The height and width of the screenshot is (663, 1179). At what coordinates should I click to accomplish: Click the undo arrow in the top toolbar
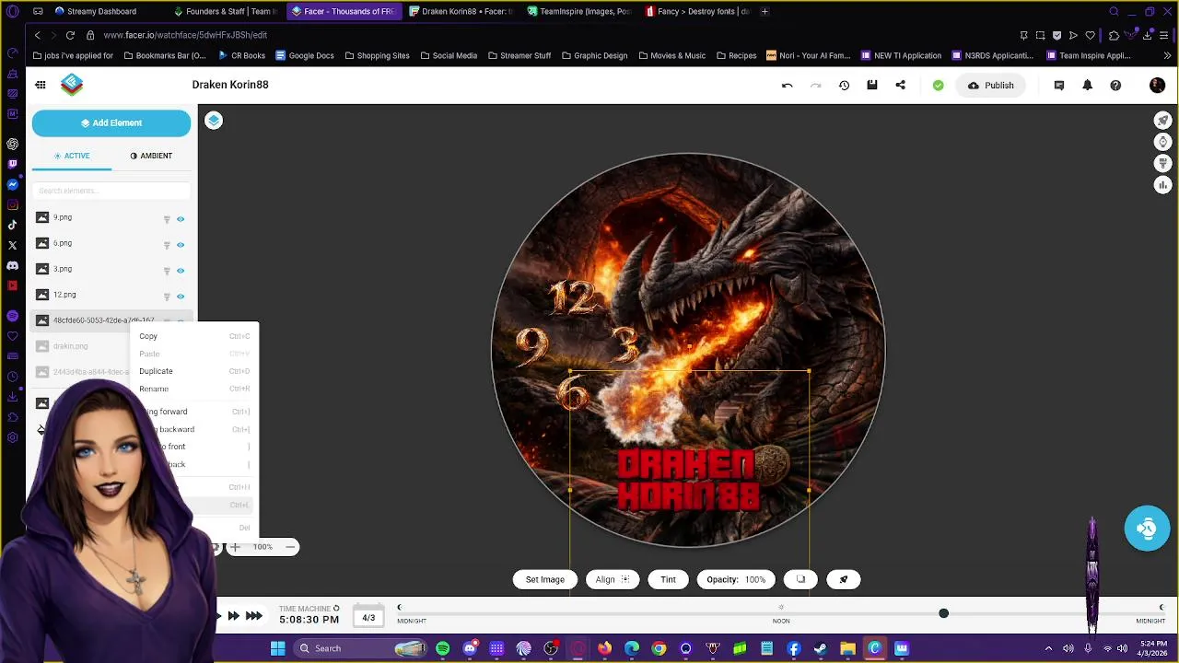coord(787,85)
